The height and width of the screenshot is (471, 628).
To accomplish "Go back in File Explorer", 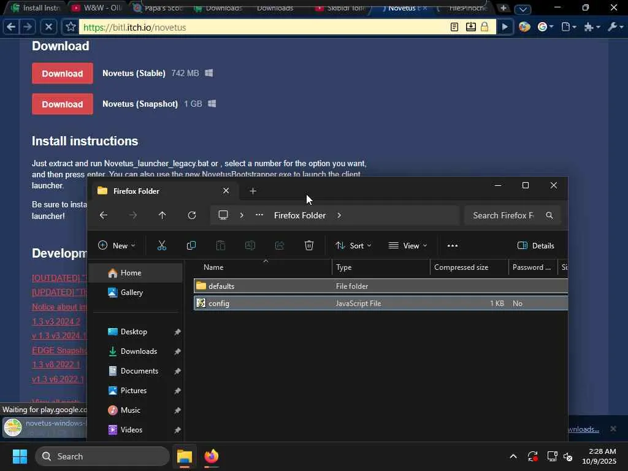I will (x=103, y=215).
